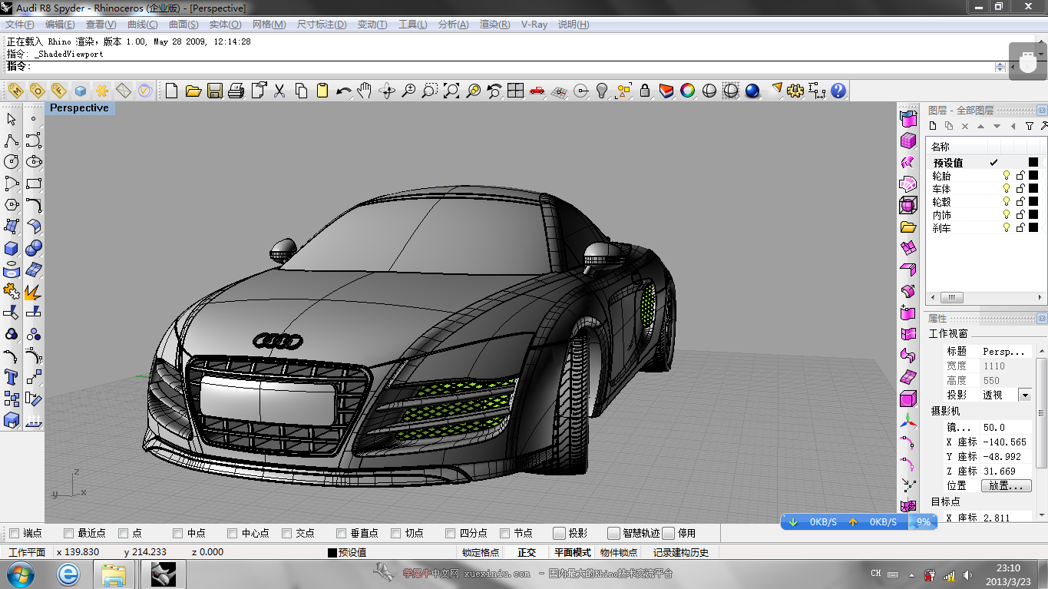
Task: Click layer panel move-down triangle
Action: click(997, 126)
